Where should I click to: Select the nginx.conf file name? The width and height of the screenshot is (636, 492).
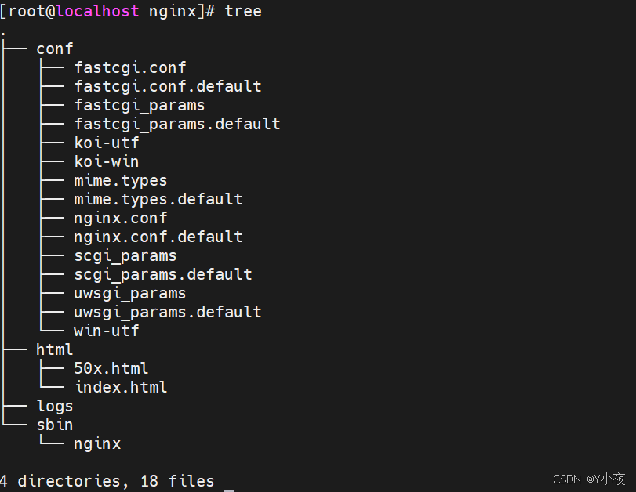point(121,219)
